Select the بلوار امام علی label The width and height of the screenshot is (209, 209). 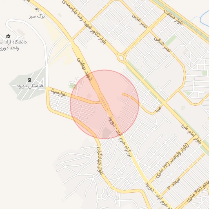coord(191,134)
